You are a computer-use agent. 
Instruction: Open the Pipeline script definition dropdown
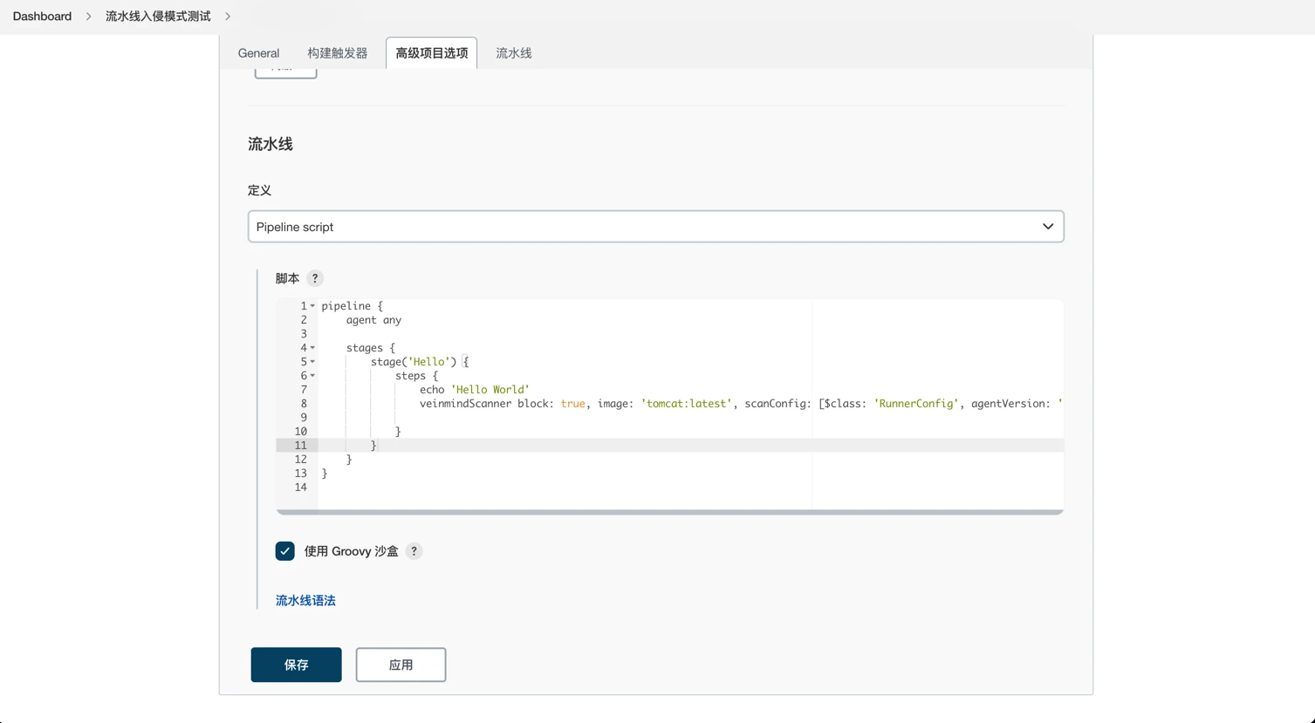[x=656, y=227]
